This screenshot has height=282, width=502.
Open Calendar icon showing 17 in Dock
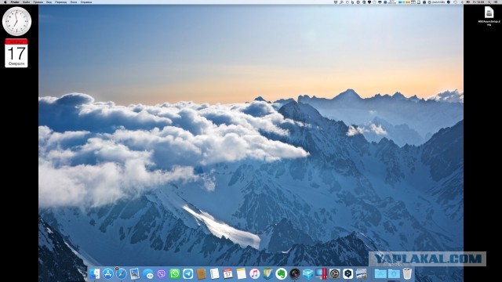[228, 273]
